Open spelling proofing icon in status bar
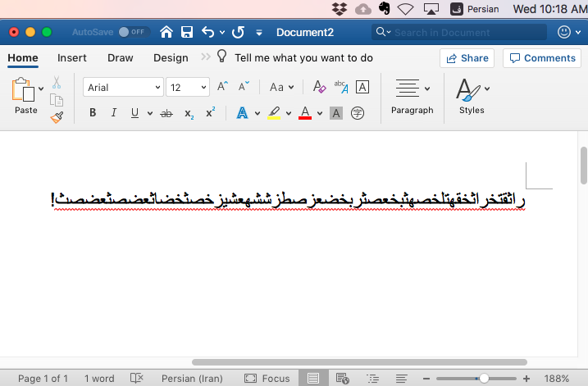Screen dimensions: 588x386 tap(136, 378)
